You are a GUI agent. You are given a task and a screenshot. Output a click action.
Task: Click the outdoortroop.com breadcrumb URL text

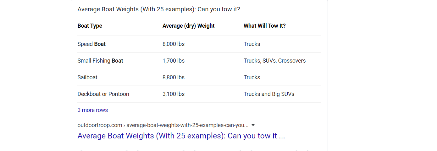[x=163, y=125]
